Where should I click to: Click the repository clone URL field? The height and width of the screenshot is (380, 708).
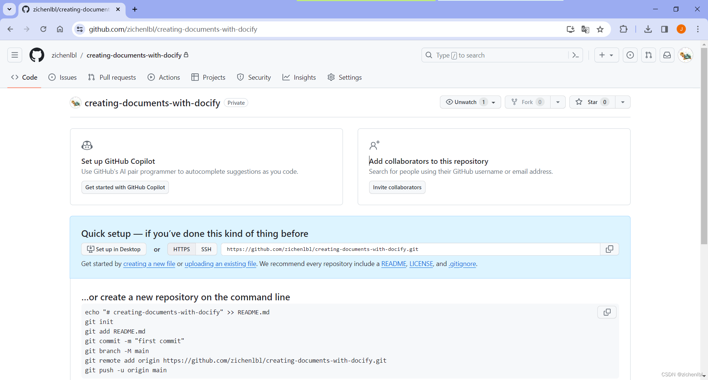coord(410,249)
